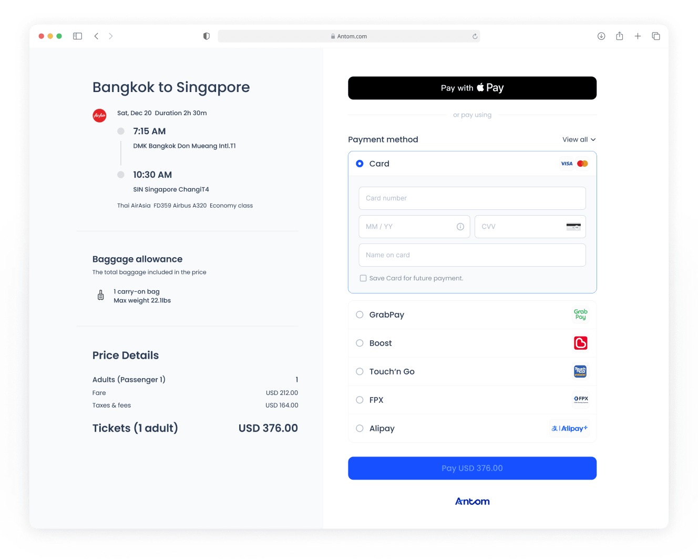The height and width of the screenshot is (559, 698).
Task: Click the Pay with Apple Pay button
Action: tap(472, 88)
